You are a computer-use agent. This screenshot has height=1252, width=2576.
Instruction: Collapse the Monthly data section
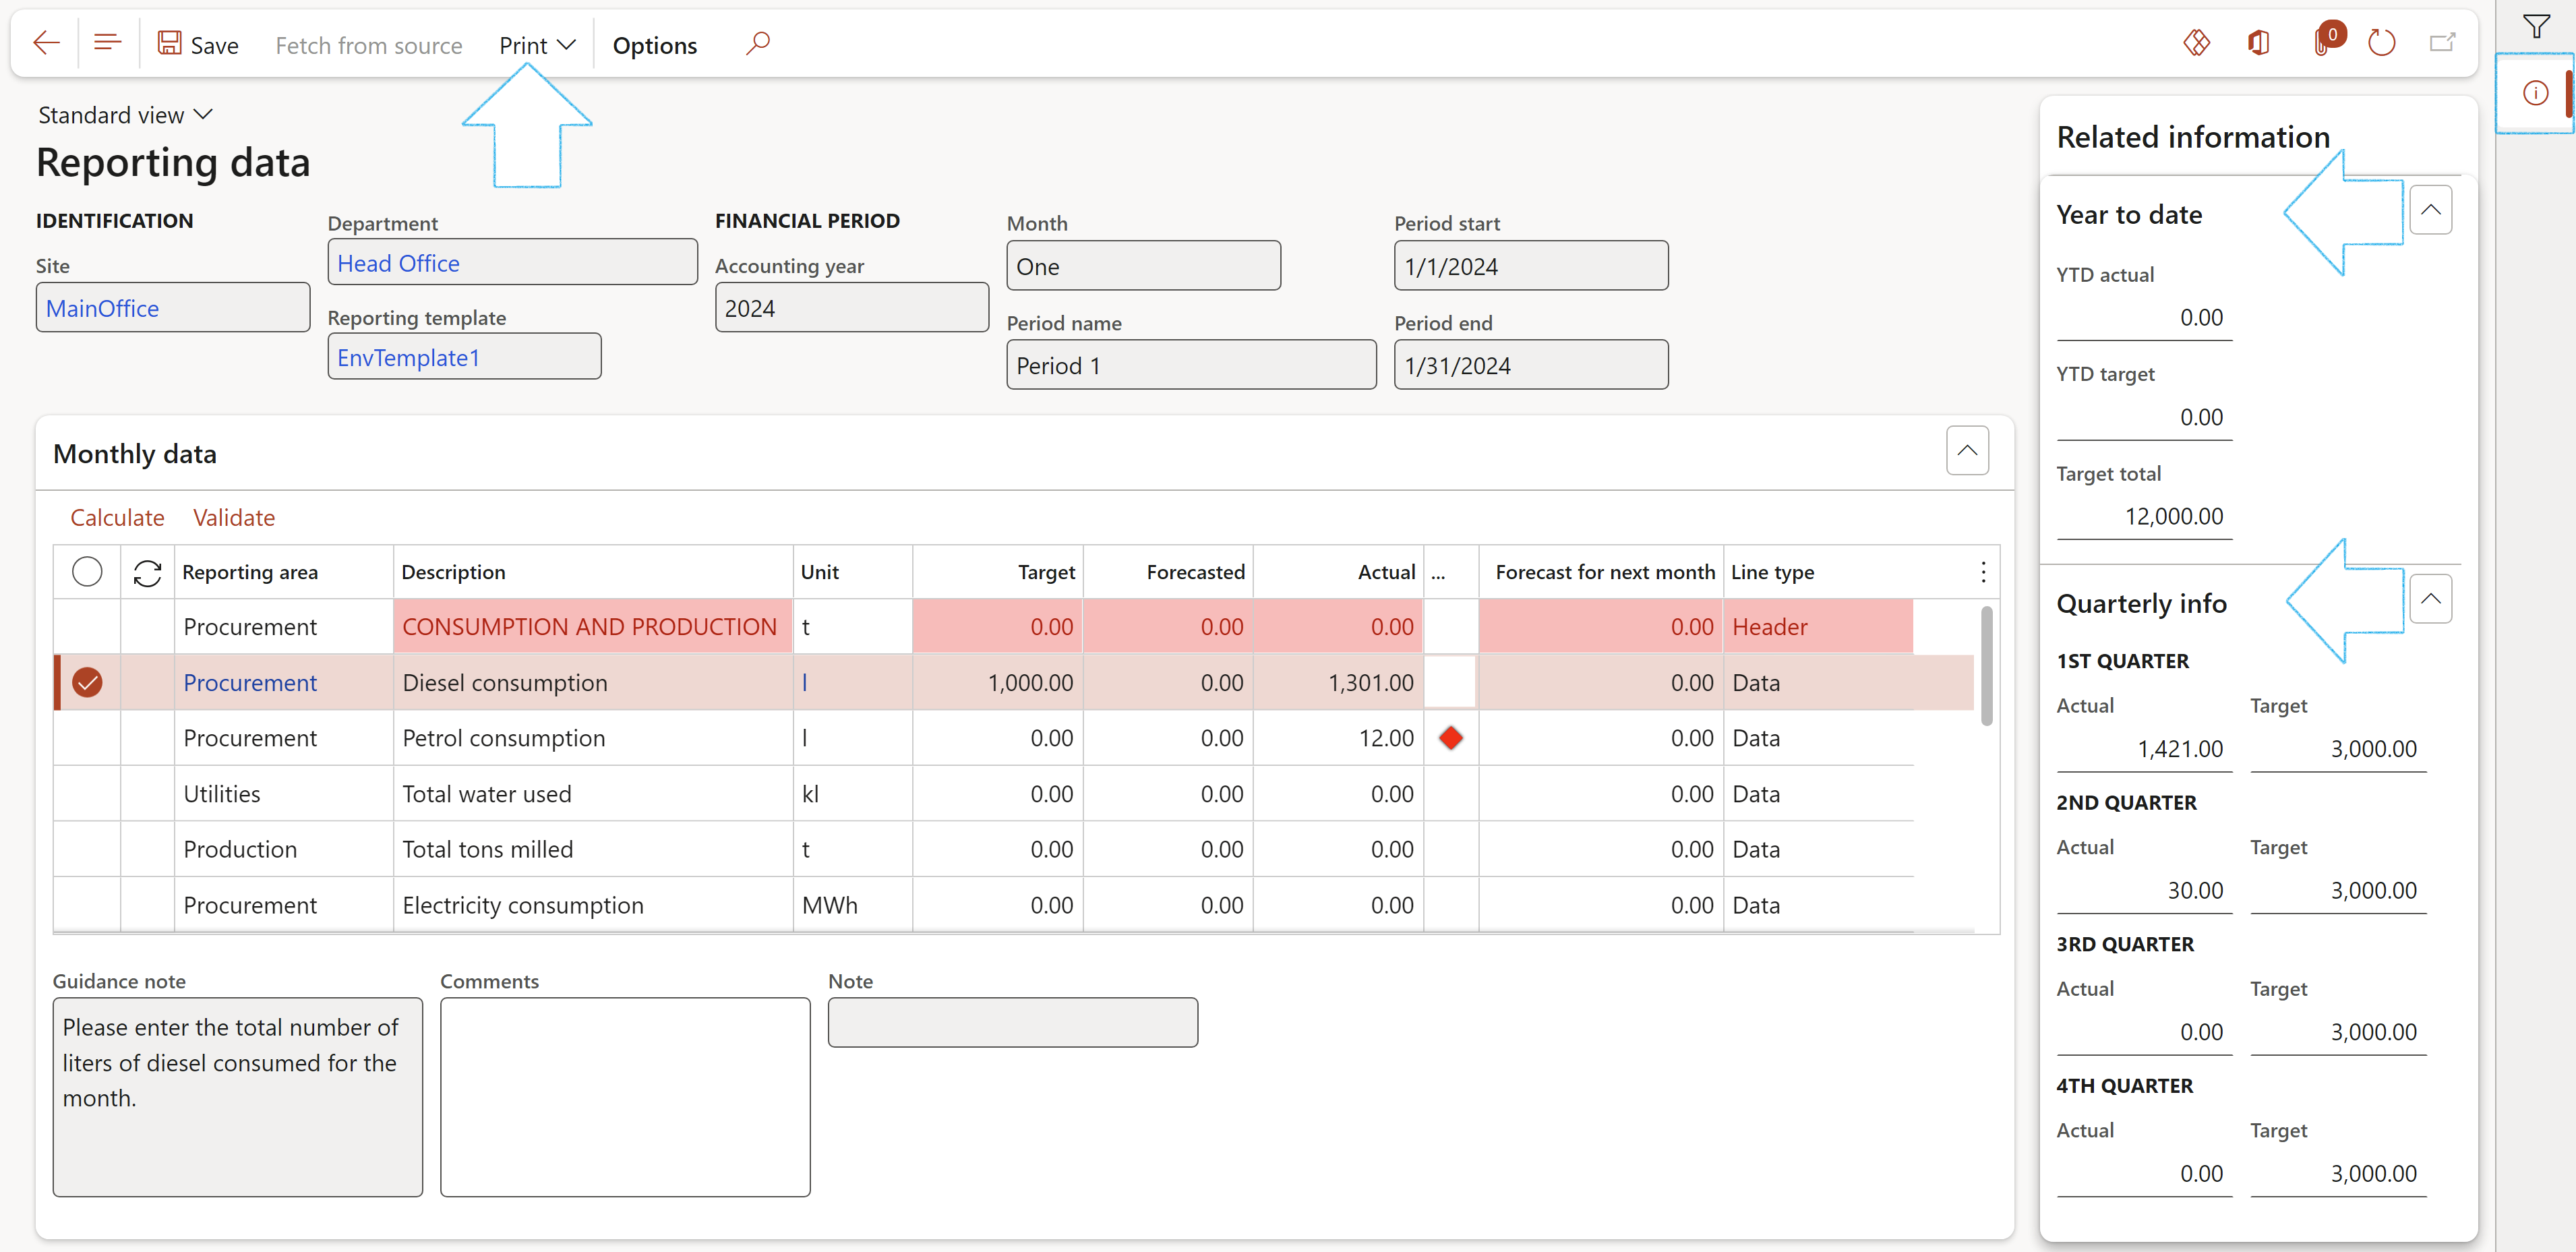[x=1967, y=451]
